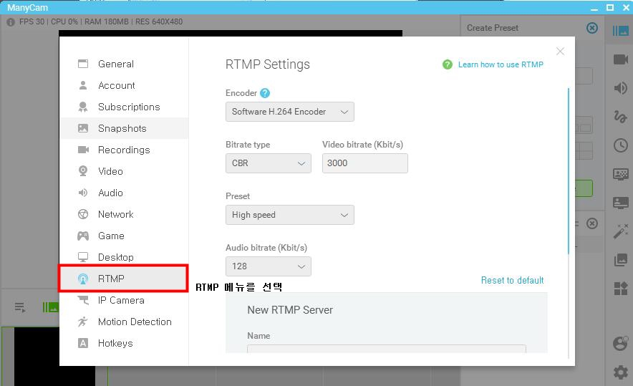633x386 pixels.
Task: Open General settings category
Action: [124, 64]
